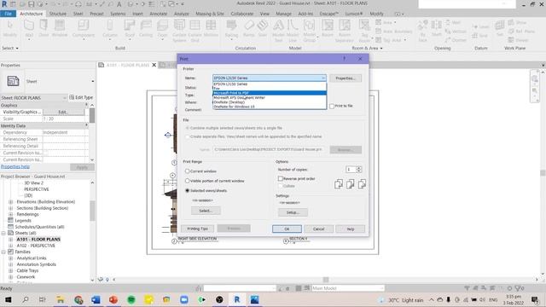Select the Wall tool in ribbon
Viewport: 546px width, 307px height.
tap(29, 29)
